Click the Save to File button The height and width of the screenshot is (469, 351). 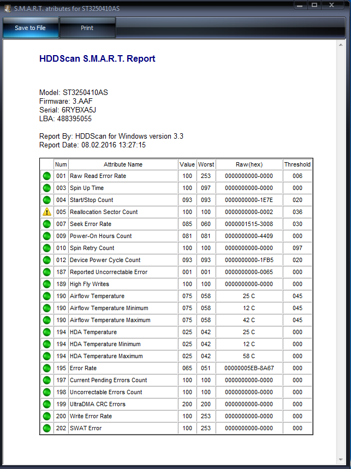31,28
